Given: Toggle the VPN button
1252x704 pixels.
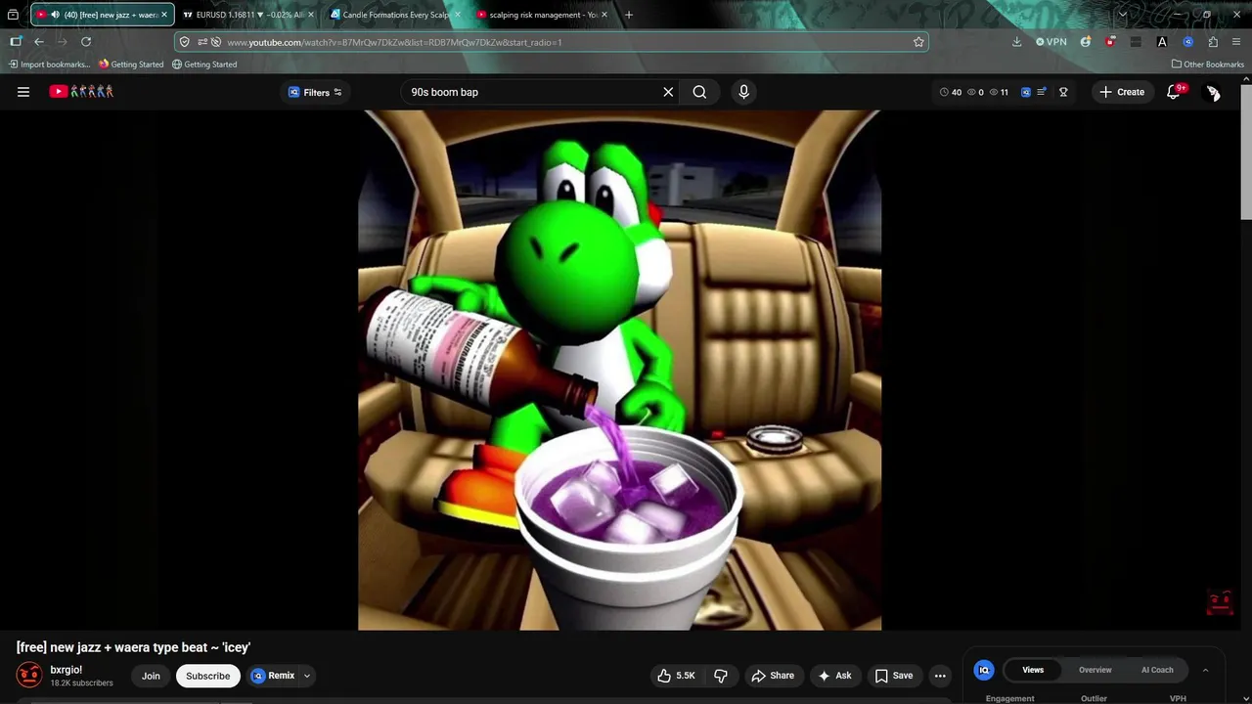Looking at the screenshot, I should (x=1051, y=42).
